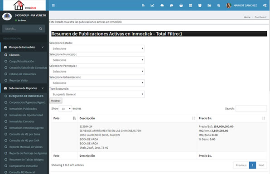Sort table by Foto column icon
This screenshot has width=270, height=174.
click(x=74, y=118)
